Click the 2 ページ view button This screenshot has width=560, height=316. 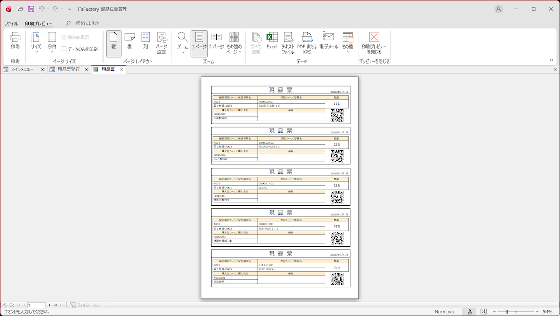[x=216, y=41]
